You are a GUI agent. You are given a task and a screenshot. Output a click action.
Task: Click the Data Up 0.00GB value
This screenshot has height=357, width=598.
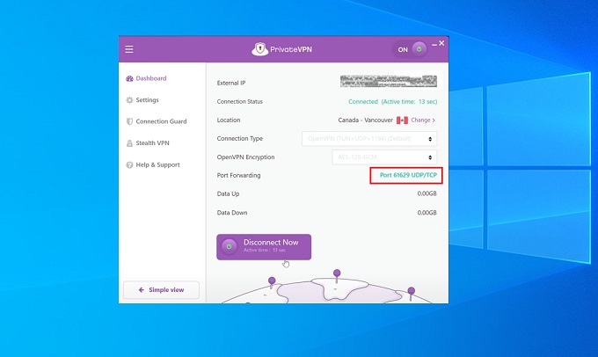(427, 193)
